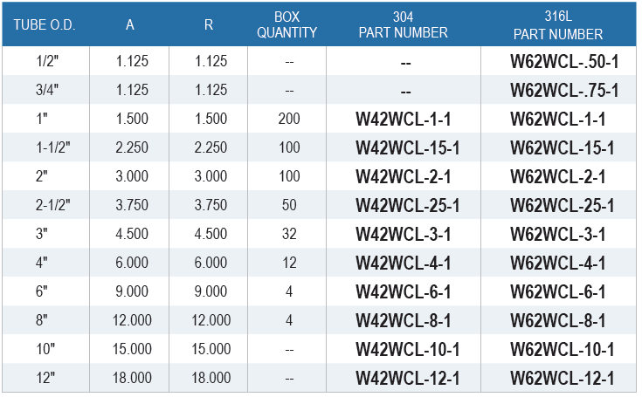The height and width of the screenshot is (397, 642).
Task: Click the TUBE O.D. column header
Action: point(45,25)
